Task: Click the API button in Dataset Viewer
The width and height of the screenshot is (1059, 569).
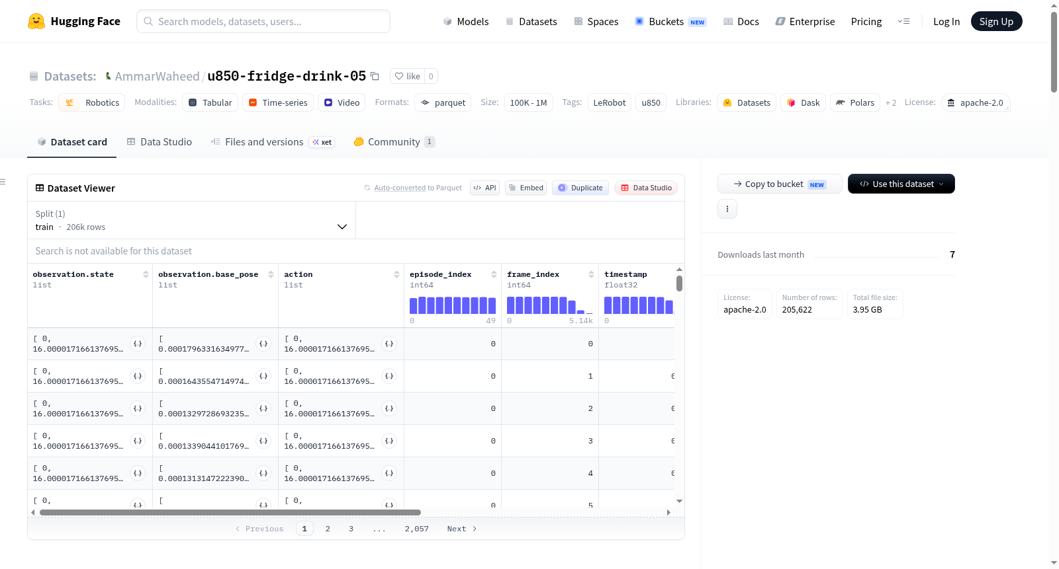Action: coord(484,188)
